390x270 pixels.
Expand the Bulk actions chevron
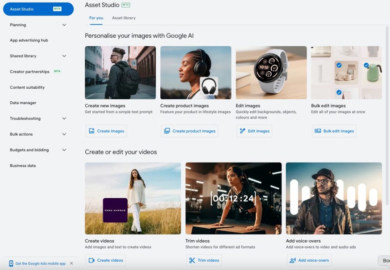(x=64, y=134)
